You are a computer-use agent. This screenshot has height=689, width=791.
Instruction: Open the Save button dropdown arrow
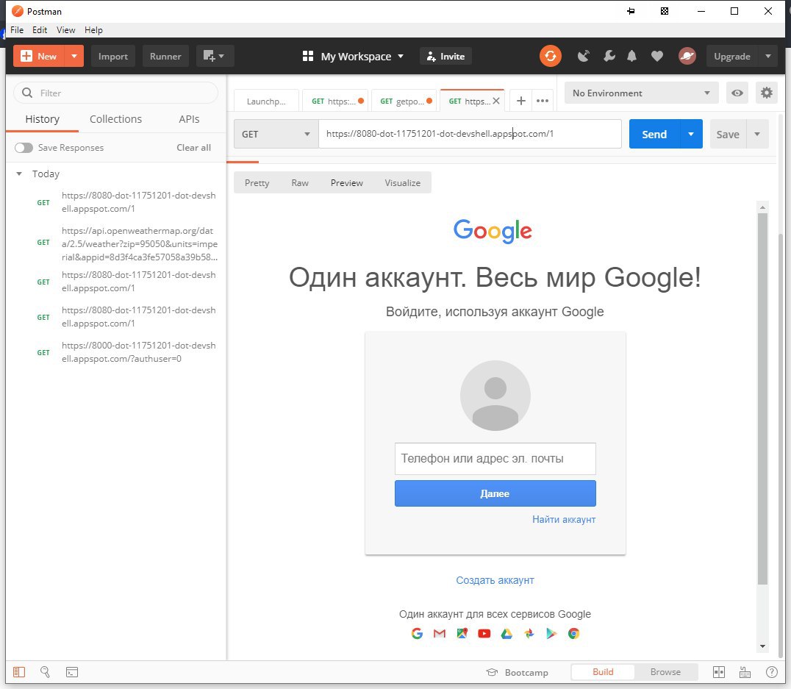click(757, 134)
